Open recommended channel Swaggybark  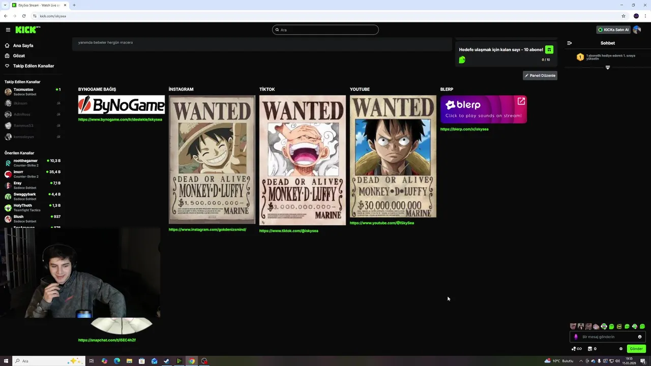(x=32, y=196)
